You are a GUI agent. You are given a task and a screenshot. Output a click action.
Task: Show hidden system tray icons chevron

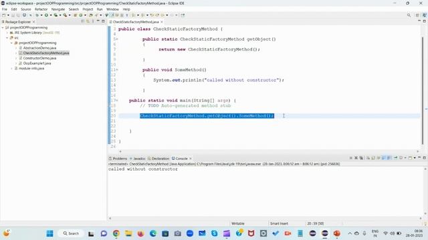click(350, 233)
